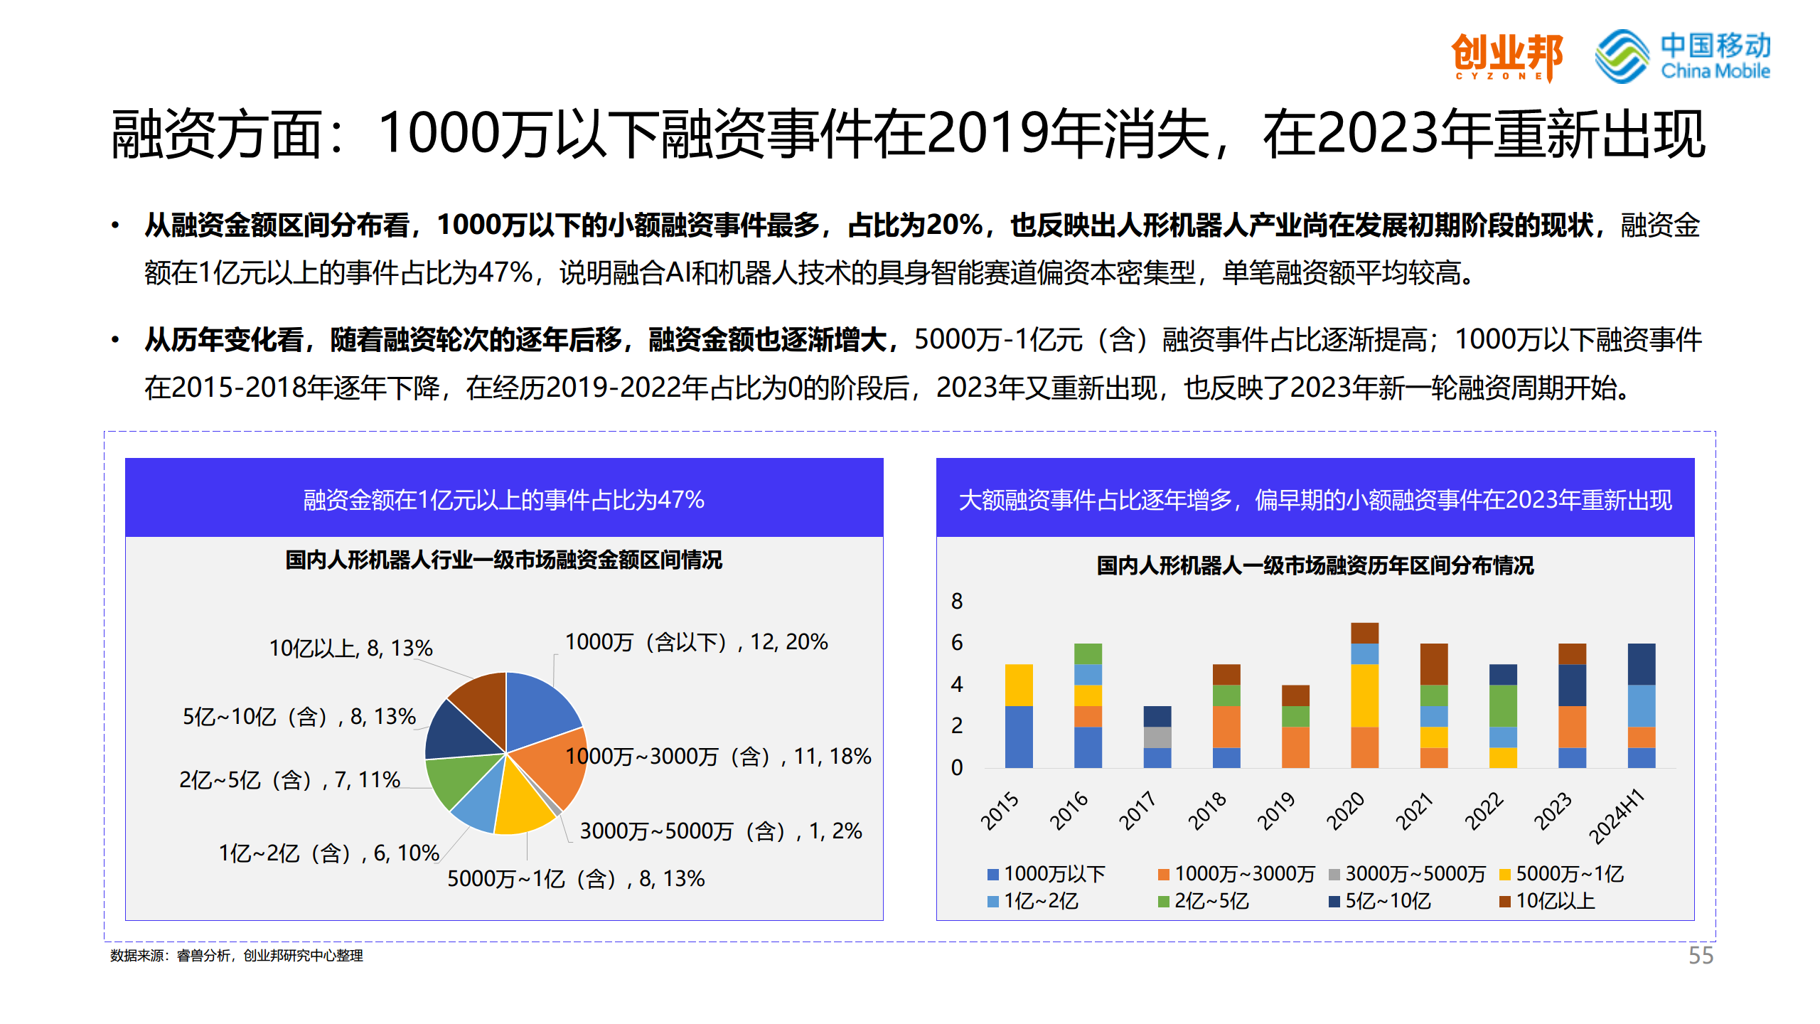The height and width of the screenshot is (1024, 1820).
Task: Click the 10亿以上 legend swatch in bar chart
Action: (x=1505, y=902)
